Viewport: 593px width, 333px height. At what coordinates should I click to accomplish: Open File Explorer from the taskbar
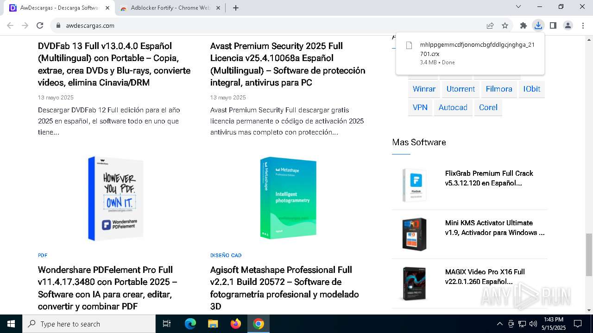click(213, 324)
